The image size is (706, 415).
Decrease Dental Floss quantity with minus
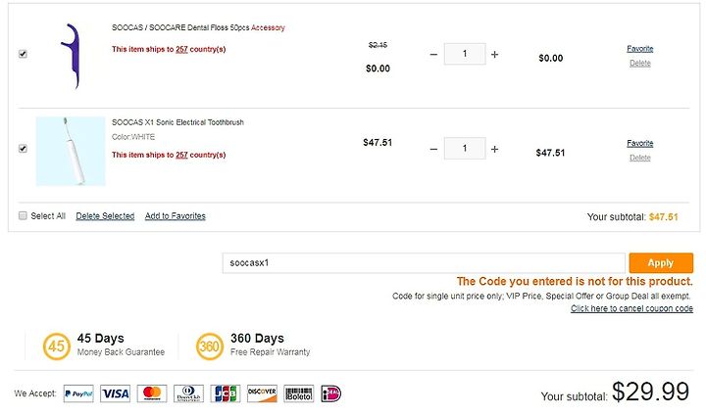point(433,55)
